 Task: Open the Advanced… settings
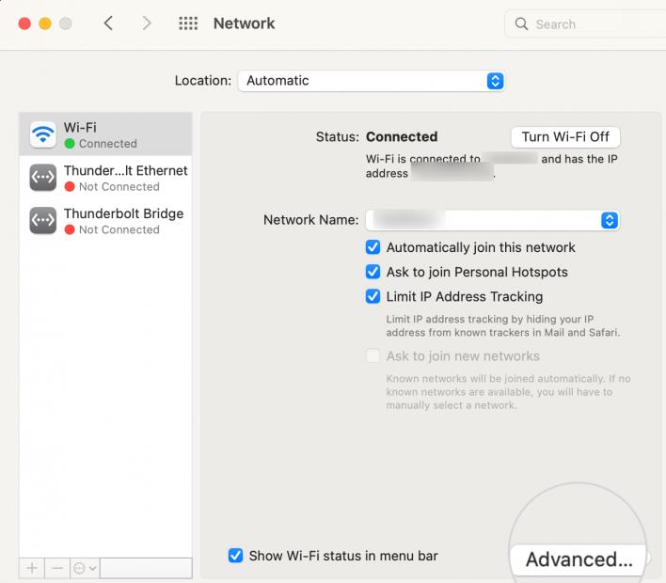[578, 559]
